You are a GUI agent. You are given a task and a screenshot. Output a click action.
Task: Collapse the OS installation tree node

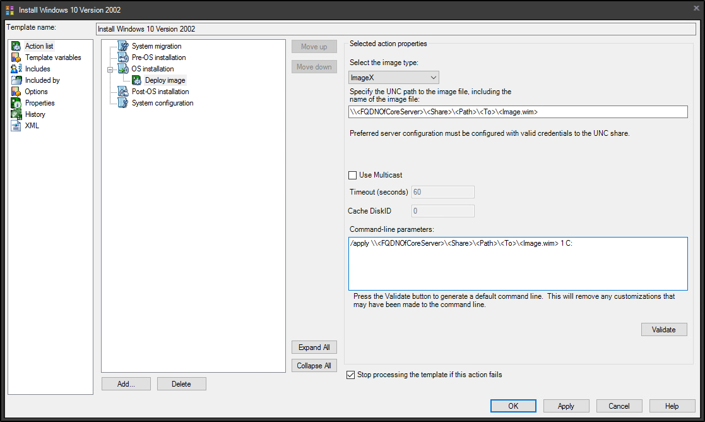tap(110, 69)
